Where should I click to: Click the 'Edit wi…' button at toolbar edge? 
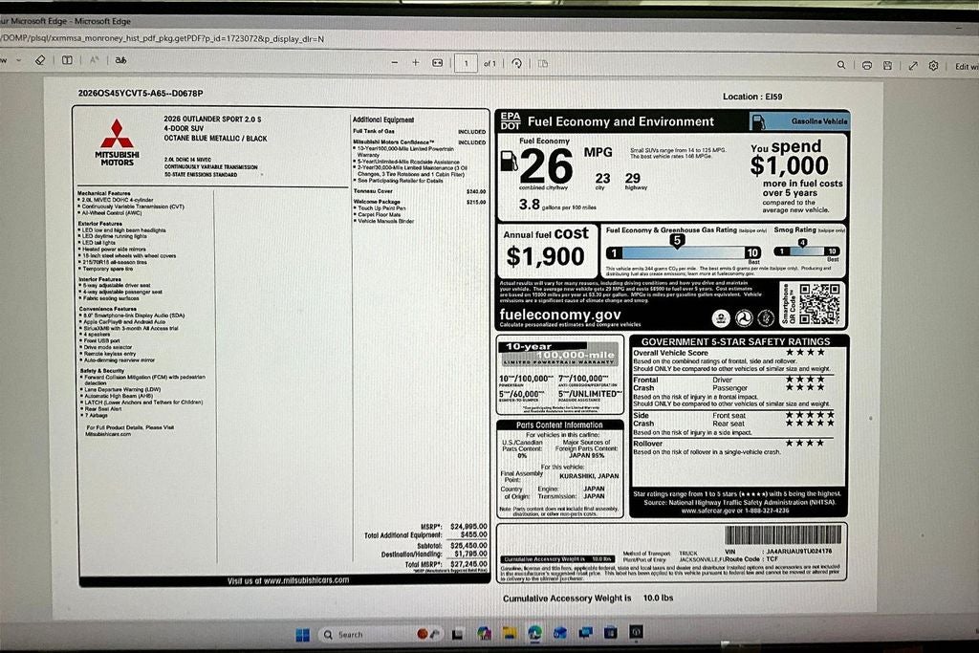967,66
